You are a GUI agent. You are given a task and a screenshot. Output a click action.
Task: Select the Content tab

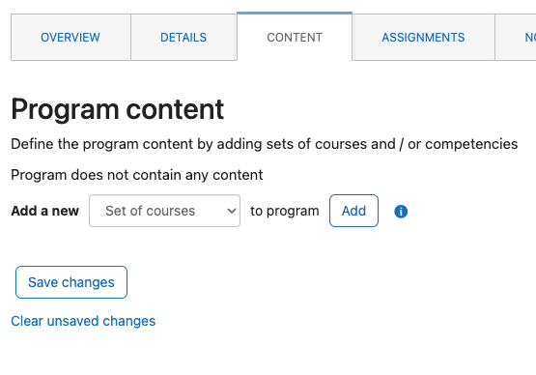[295, 38]
